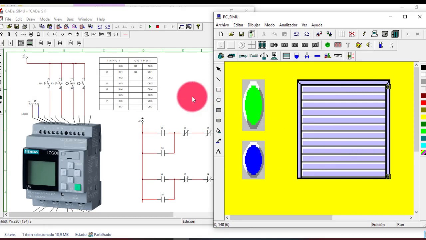The width and height of the screenshot is (426, 240).
Task: Select the T text element in PC_SIMU toolbar
Action: point(348,45)
